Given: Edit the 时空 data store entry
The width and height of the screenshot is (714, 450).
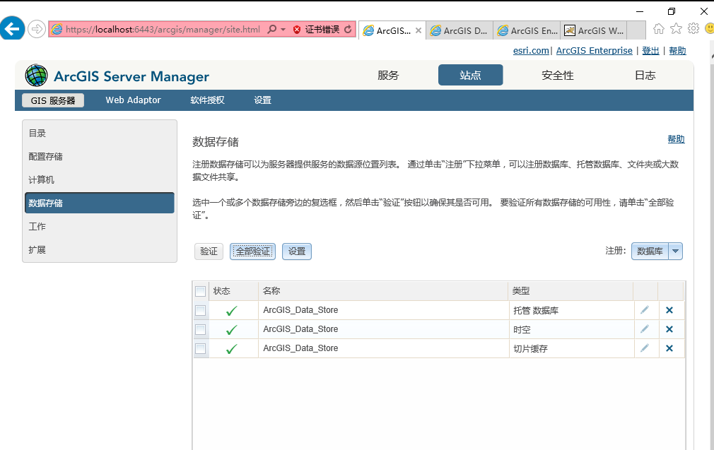Looking at the screenshot, I should coord(645,329).
